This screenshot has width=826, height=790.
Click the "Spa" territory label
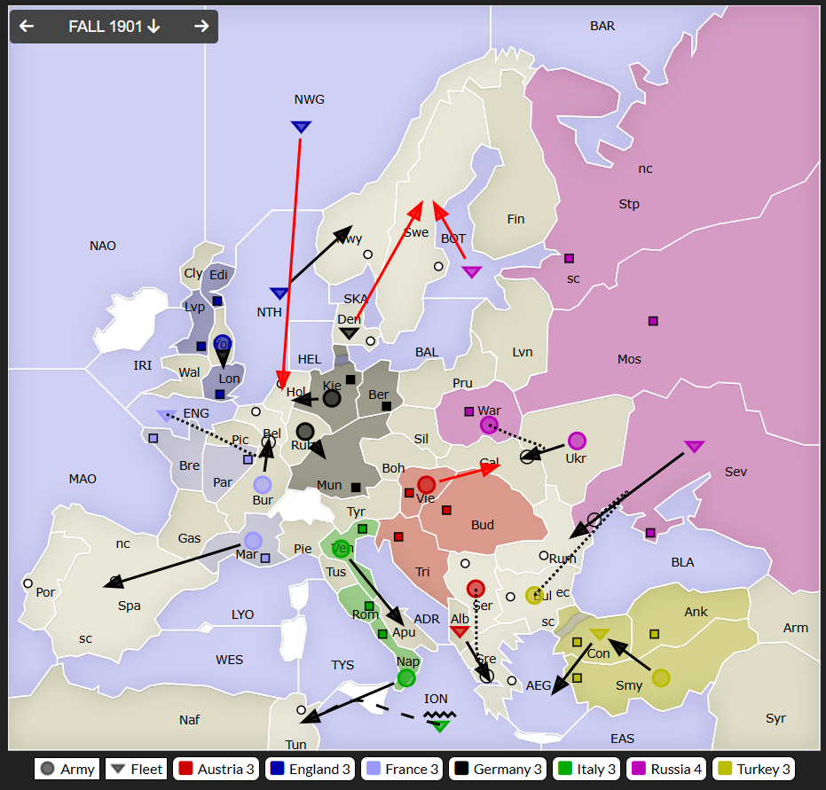tap(129, 606)
